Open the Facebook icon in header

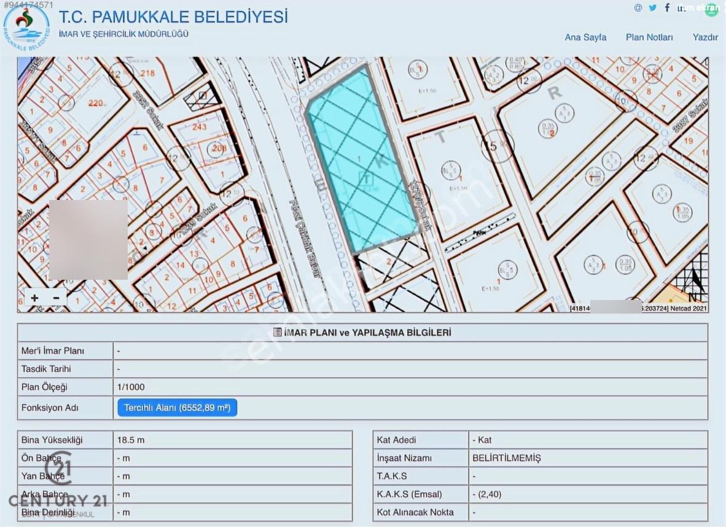pyautogui.click(x=667, y=7)
